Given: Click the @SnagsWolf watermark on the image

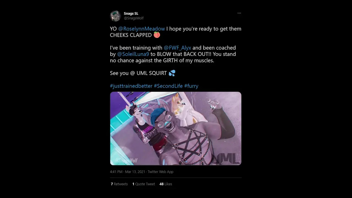Looking at the screenshot, I should point(126,160).
